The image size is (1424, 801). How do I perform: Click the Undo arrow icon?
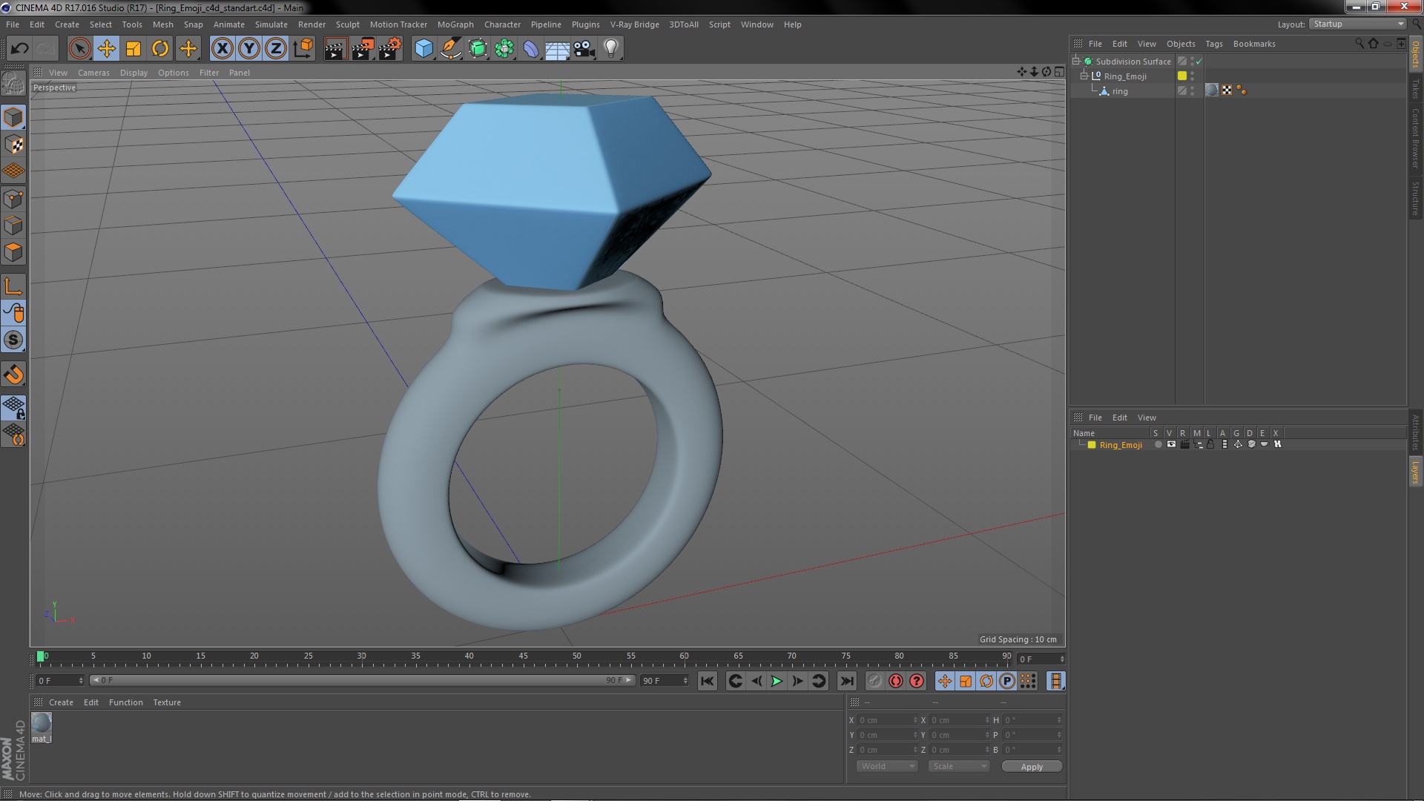coord(19,49)
